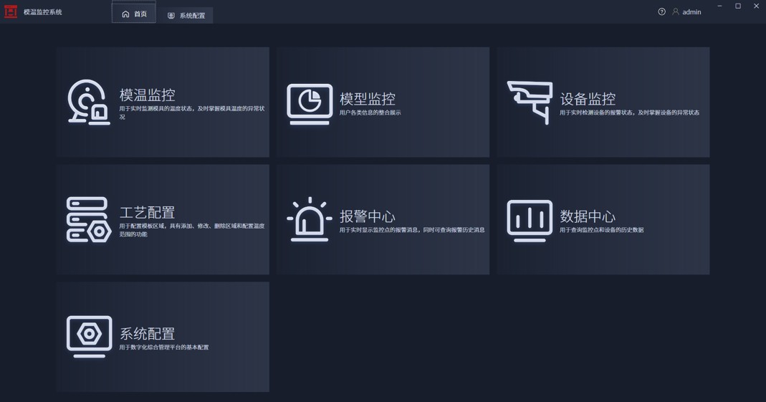766x402 pixels.
Task: Click the admin username label
Action: click(691, 12)
